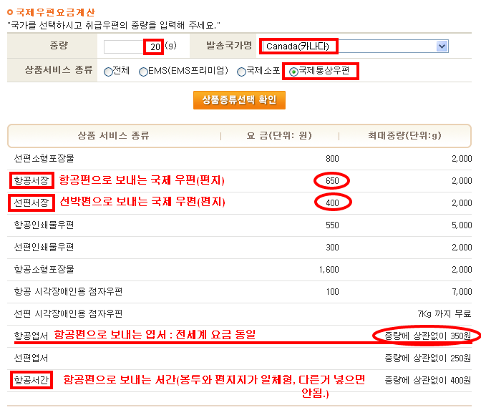Viewport: 481px width, 410px height.
Task: Choose the 국제소포 radio button
Action: coord(241,72)
